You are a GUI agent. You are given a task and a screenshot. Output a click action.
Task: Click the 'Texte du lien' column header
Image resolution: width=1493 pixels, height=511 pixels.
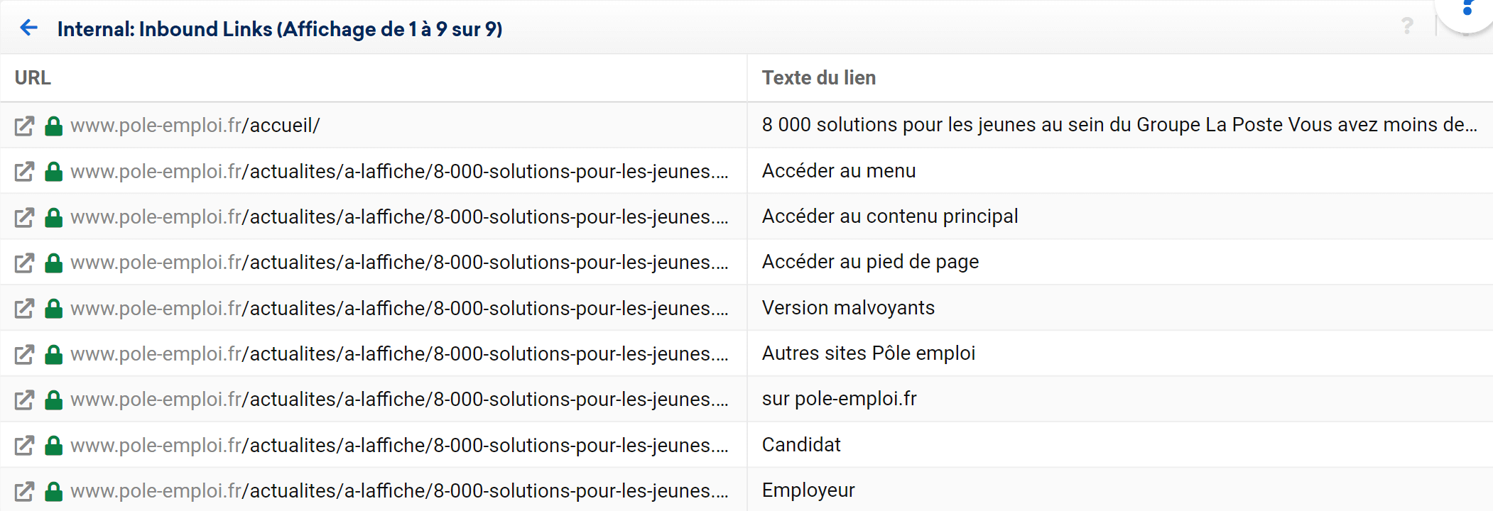click(818, 78)
